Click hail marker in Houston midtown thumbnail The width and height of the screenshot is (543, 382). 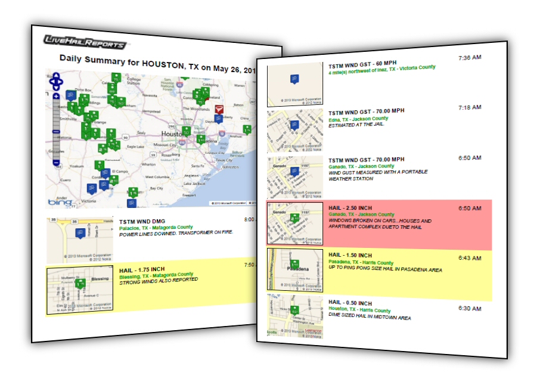(x=294, y=310)
